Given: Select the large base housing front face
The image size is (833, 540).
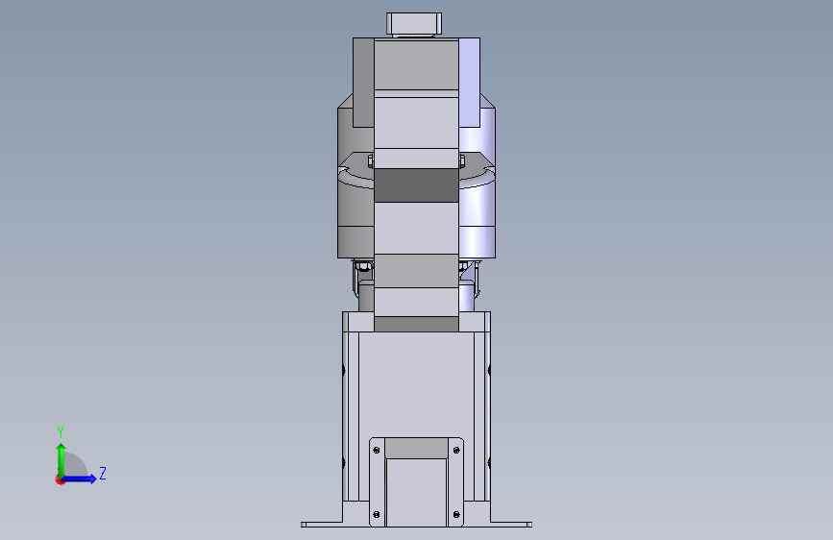Looking at the screenshot, I should pos(416,385).
